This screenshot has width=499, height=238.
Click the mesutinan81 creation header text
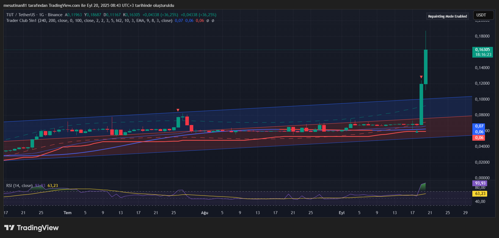89,5
